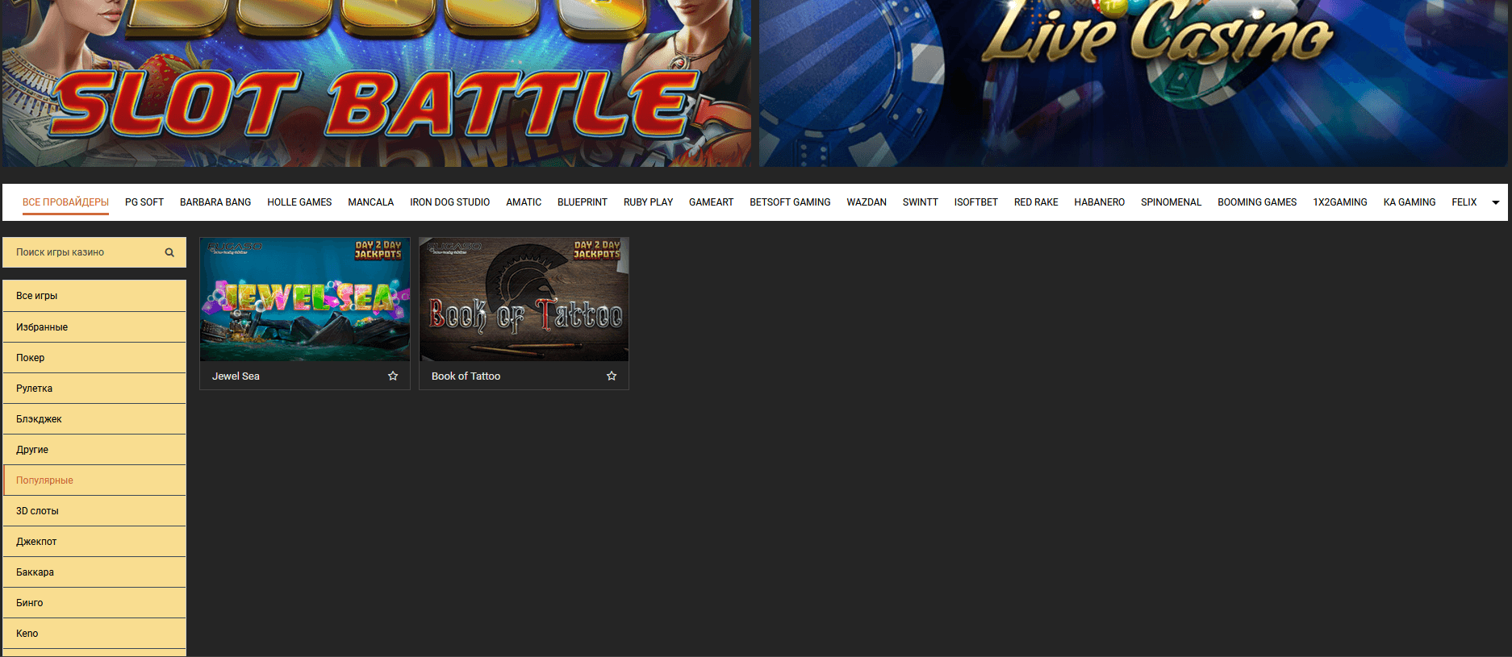Select the Популярные category
Image resolution: width=1512 pixels, height=657 pixels.
(94, 480)
